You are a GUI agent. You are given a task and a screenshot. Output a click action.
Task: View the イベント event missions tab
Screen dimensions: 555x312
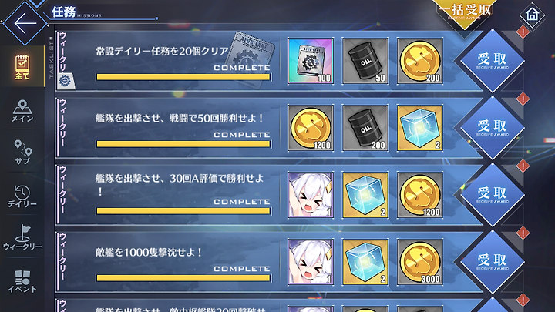click(x=22, y=281)
